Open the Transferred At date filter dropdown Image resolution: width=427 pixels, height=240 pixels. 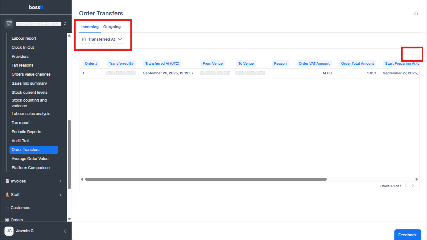102,39
